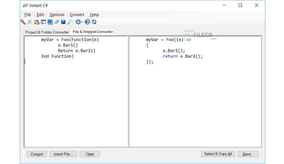
Task: Click the 'Return e.Bar2()' source line
Action: [x=77, y=50]
